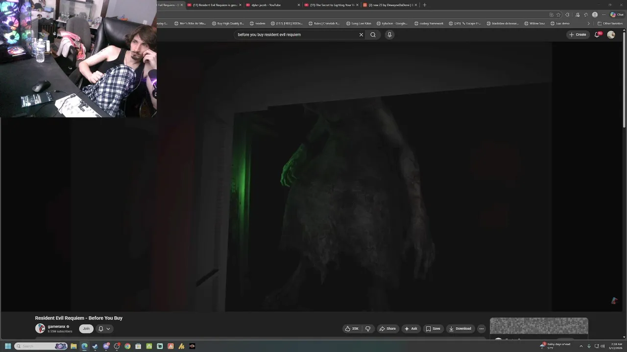The height and width of the screenshot is (352, 627).
Task: Join the gameranx channel
Action: point(86,329)
